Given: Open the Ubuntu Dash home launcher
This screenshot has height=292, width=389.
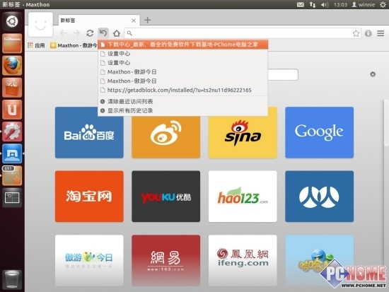Looking at the screenshot, I should (12, 21).
